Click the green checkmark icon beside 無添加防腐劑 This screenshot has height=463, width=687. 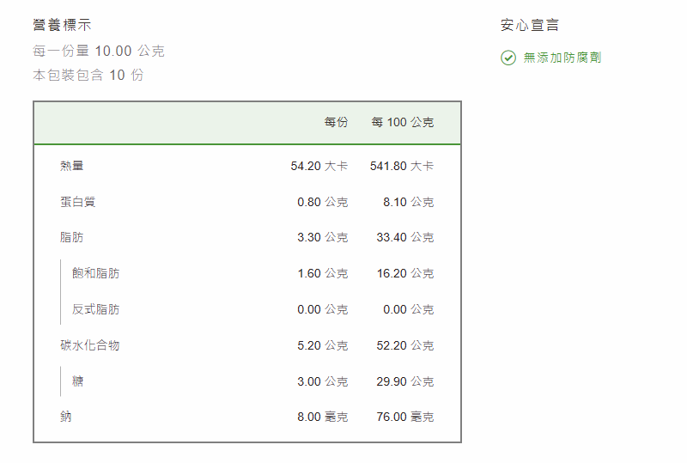[508, 58]
